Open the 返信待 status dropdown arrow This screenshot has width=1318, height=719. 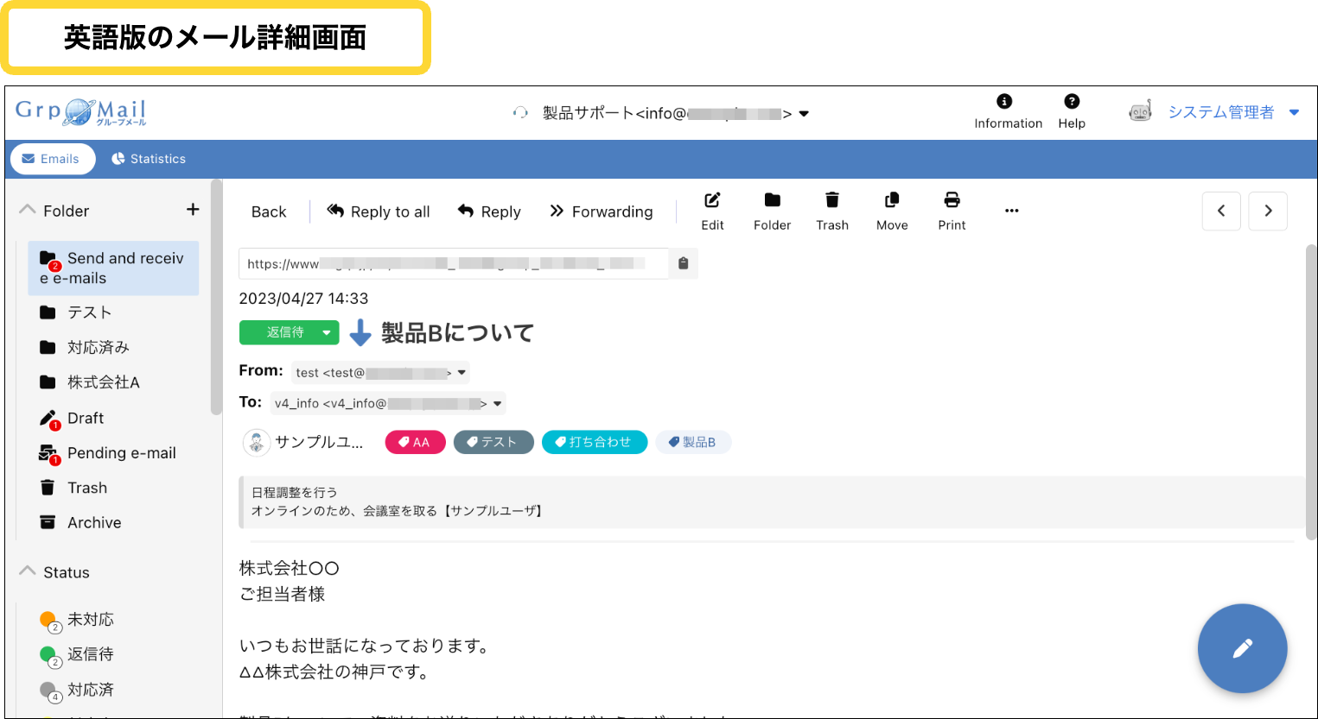point(326,332)
